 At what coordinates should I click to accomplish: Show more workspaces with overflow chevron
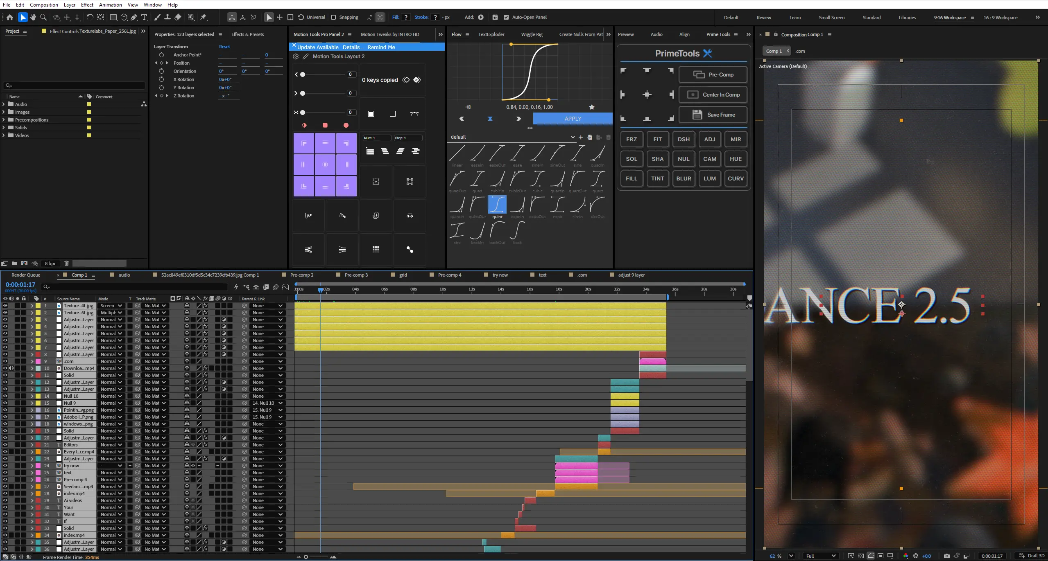point(1037,17)
